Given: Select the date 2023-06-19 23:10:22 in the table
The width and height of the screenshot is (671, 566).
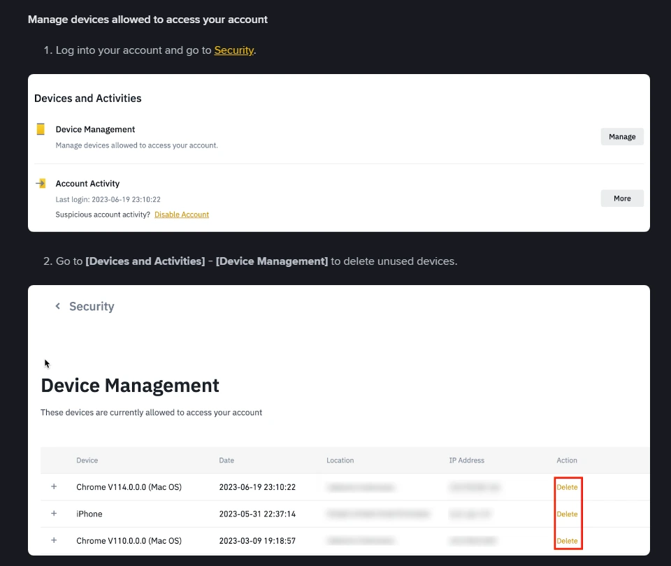Looking at the screenshot, I should pos(257,487).
